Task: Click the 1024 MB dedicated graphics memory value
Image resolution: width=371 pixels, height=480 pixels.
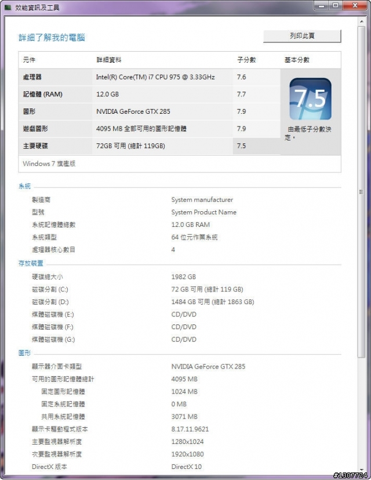Action: pos(184,392)
